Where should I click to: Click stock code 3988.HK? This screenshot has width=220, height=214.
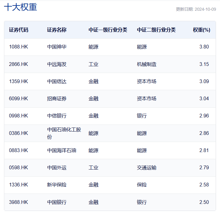(19, 202)
